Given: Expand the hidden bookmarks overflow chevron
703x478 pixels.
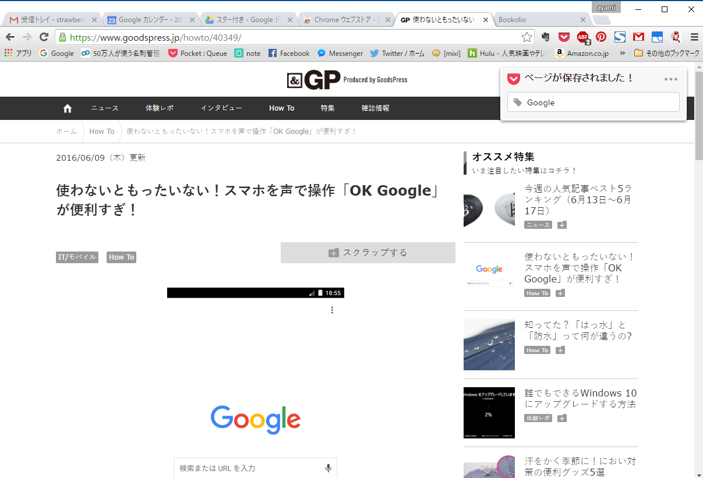Looking at the screenshot, I should tap(623, 53).
